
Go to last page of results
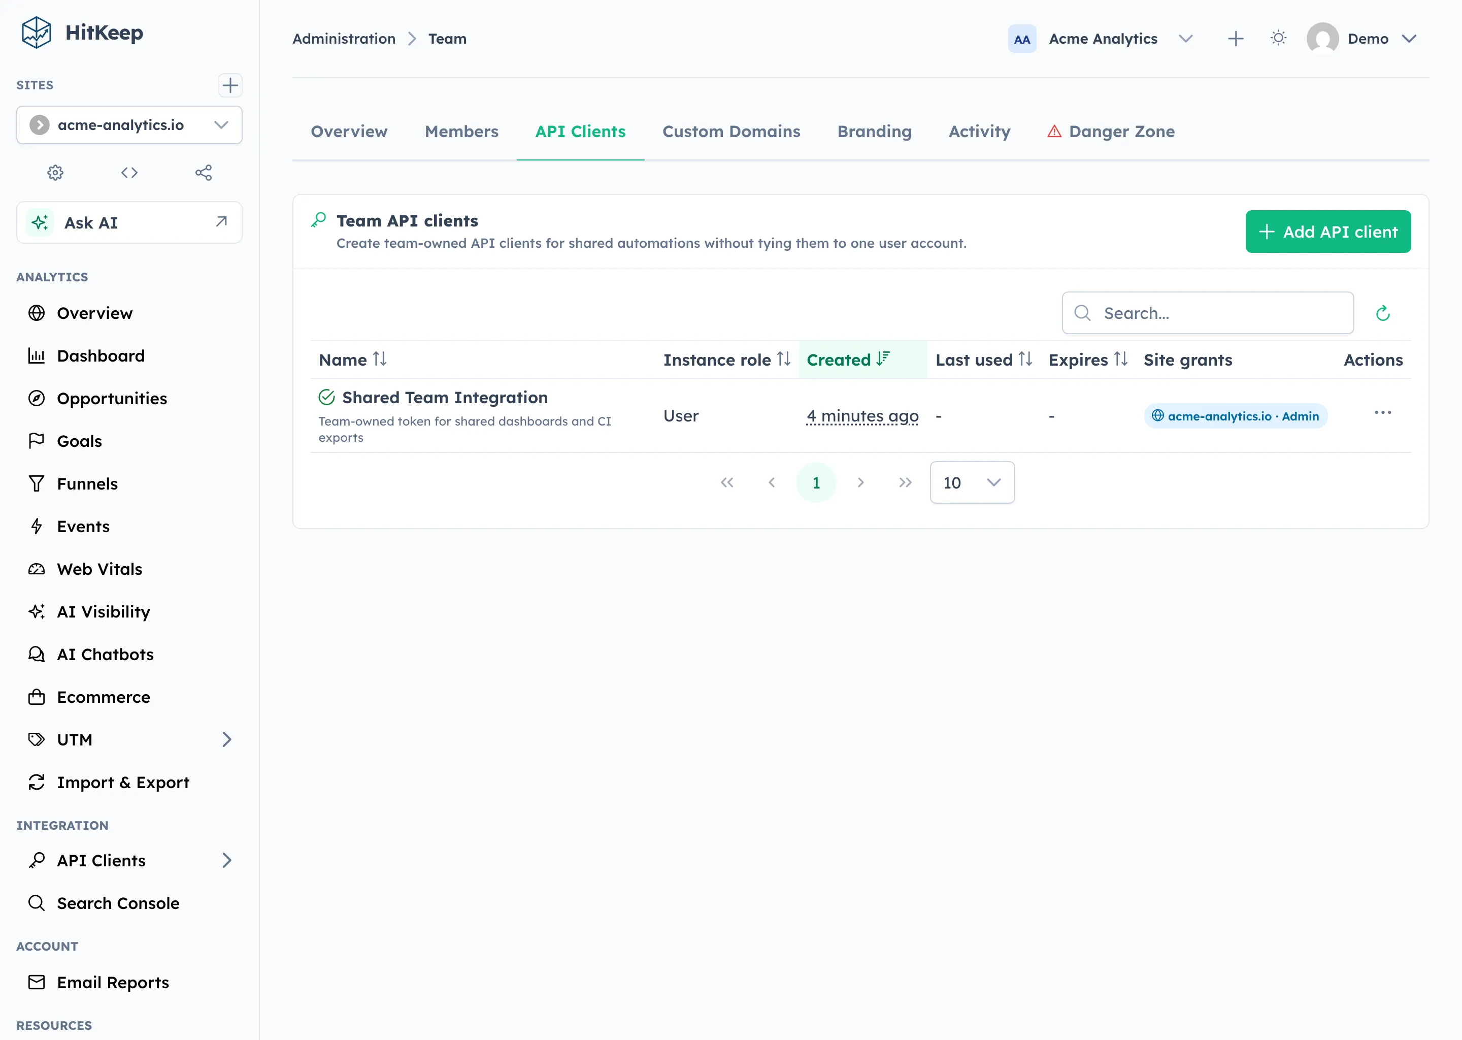pyautogui.click(x=905, y=482)
